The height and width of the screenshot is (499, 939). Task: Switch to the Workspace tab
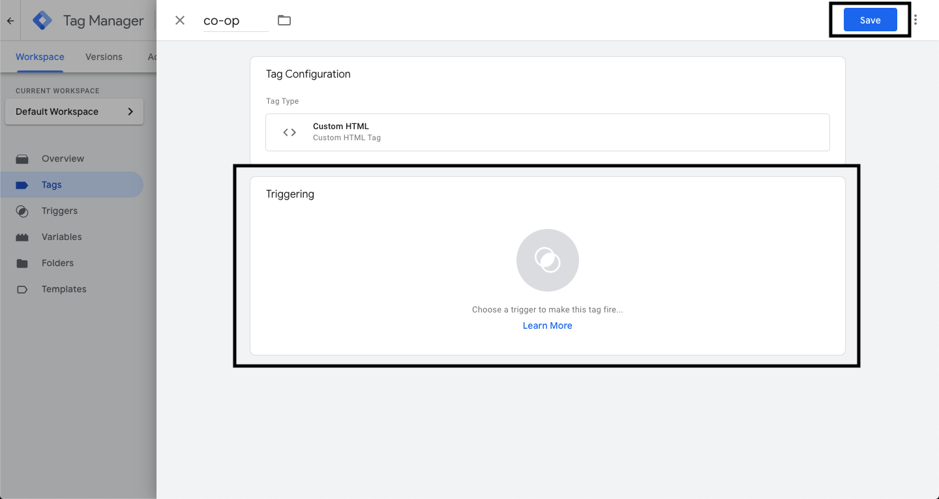(x=40, y=57)
